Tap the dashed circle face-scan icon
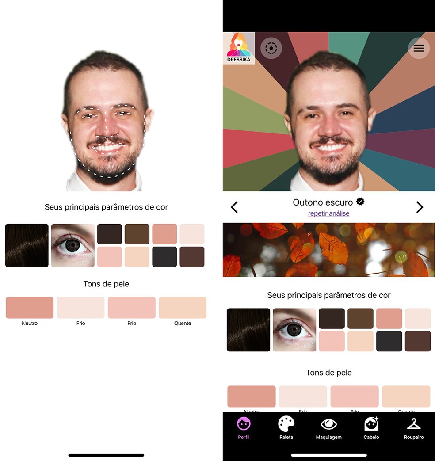The image size is (435, 461). click(x=271, y=48)
